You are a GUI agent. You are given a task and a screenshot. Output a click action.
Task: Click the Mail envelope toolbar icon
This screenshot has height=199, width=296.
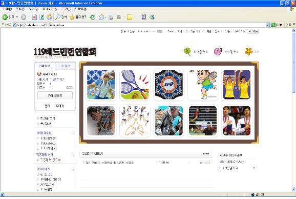(101, 17)
